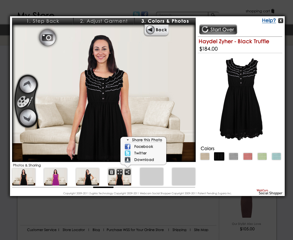This screenshot has height=240, width=293.
Task: Share photo via Facebook menu entry
Action: pos(144,147)
